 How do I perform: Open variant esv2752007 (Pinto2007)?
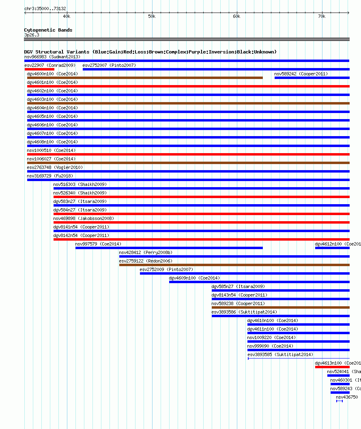click(109, 65)
